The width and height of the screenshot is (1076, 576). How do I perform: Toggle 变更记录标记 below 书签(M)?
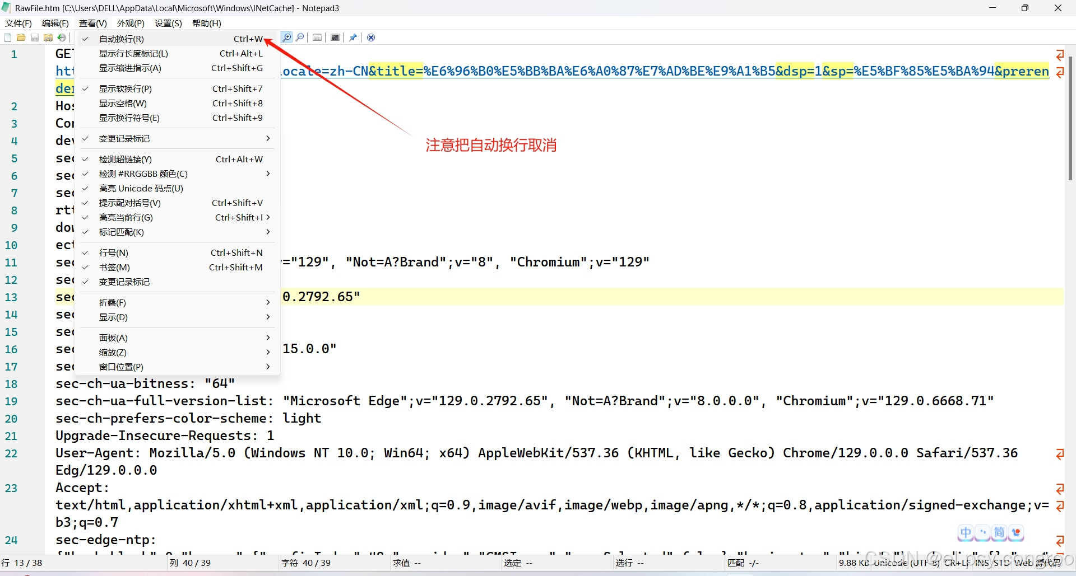[x=177, y=282]
